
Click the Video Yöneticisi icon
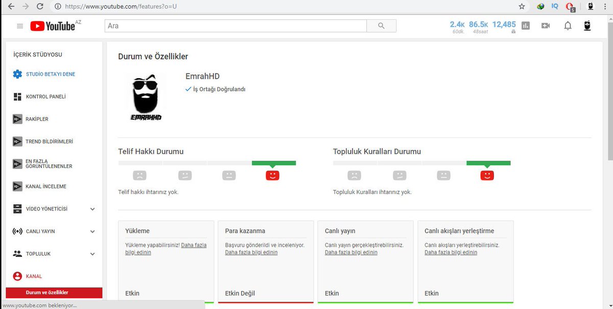17,209
